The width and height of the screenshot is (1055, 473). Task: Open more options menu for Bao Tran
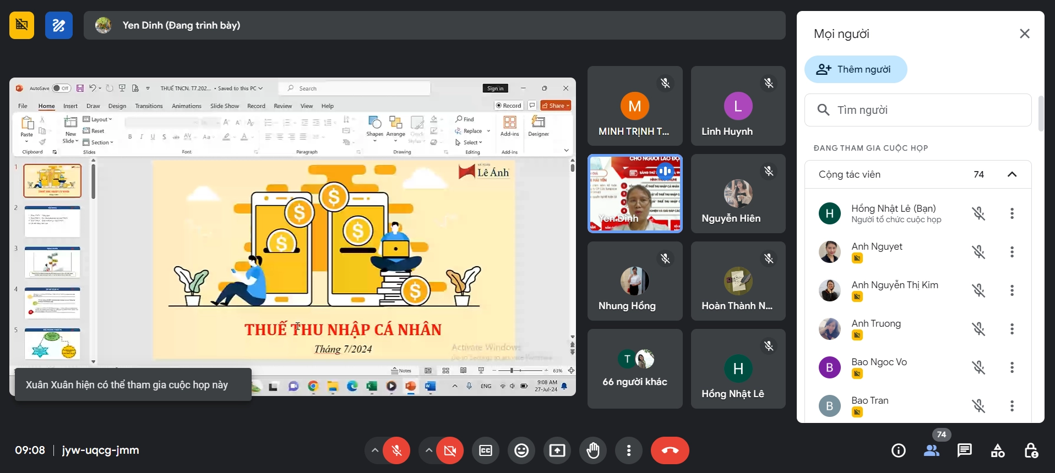[x=1012, y=406]
